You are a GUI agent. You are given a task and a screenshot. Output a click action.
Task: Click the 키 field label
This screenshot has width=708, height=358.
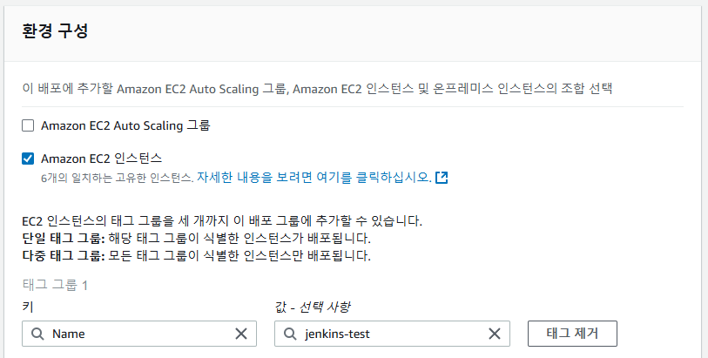[28, 307]
